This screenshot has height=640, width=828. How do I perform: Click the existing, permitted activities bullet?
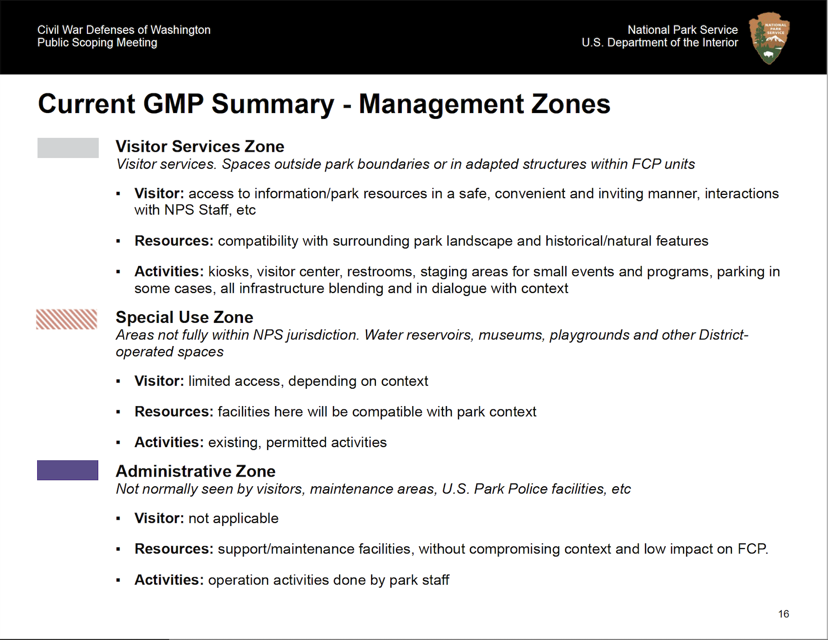[x=260, y=442]
